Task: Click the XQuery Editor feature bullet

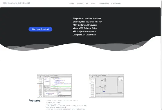Action: (53, 104)
